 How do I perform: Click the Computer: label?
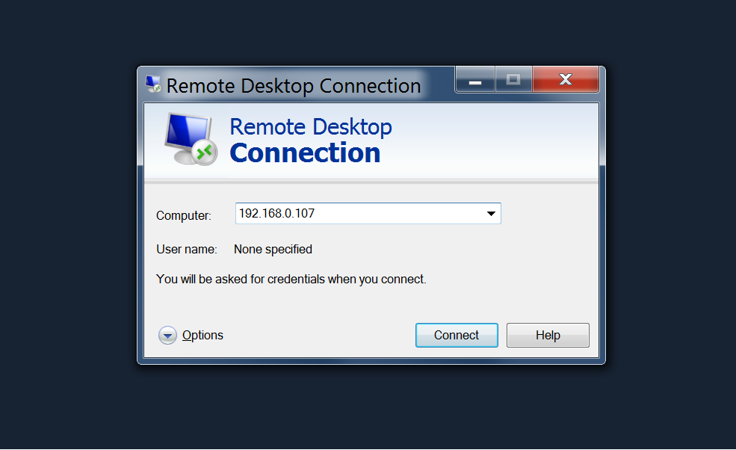(x=184, y=215)
